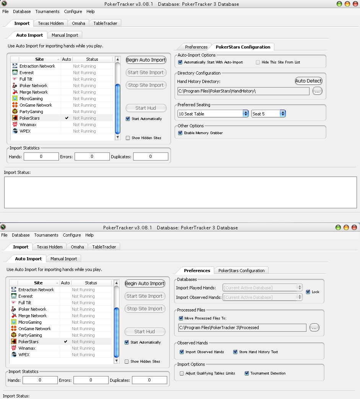Check Hide This Site From List

pos(258,62)
